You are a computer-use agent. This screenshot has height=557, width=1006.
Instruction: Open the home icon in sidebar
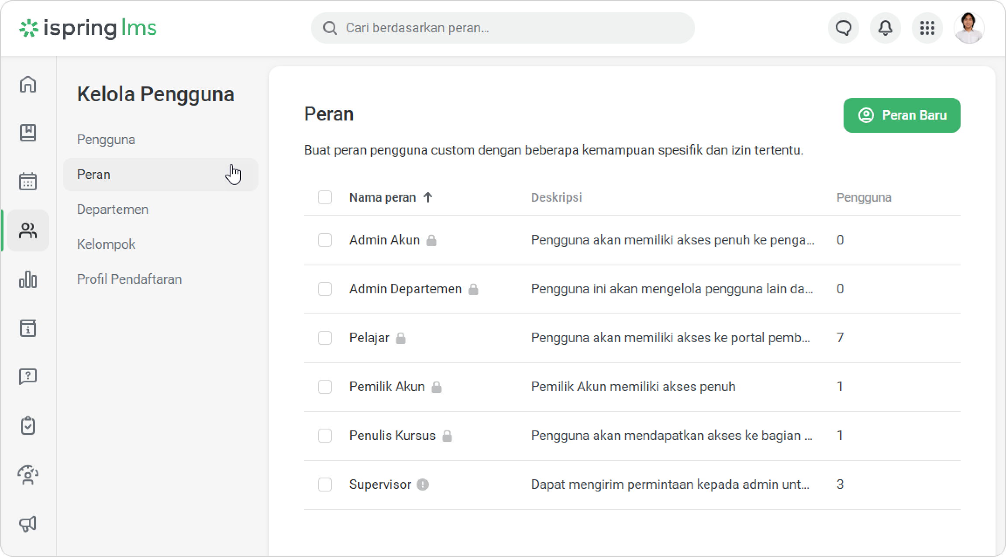click(x=28, y=84)
